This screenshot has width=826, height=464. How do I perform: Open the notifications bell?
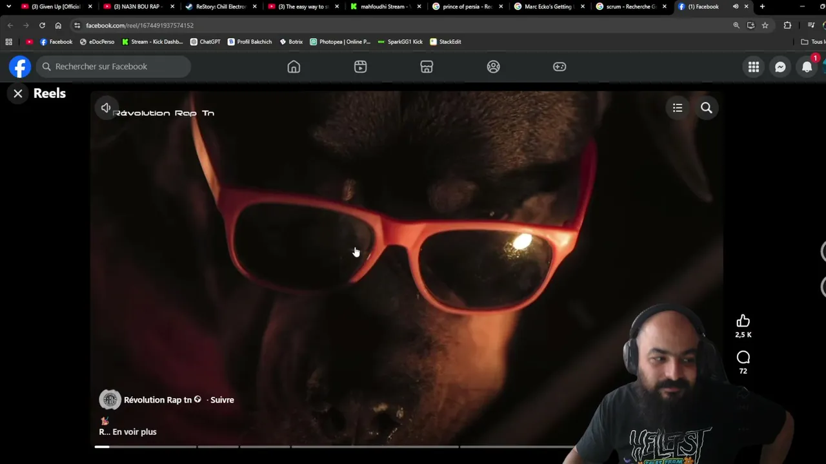807,67
